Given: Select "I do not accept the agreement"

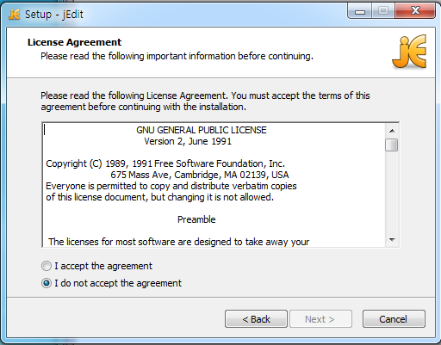Looking at the screenshot, I should 47,283.
